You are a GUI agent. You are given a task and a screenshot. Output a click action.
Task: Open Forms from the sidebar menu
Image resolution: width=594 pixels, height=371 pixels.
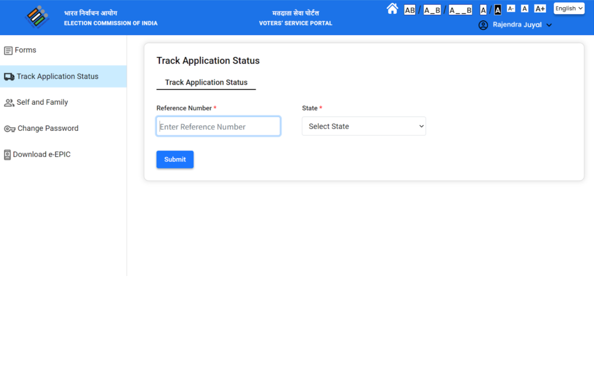click(26, 50)
